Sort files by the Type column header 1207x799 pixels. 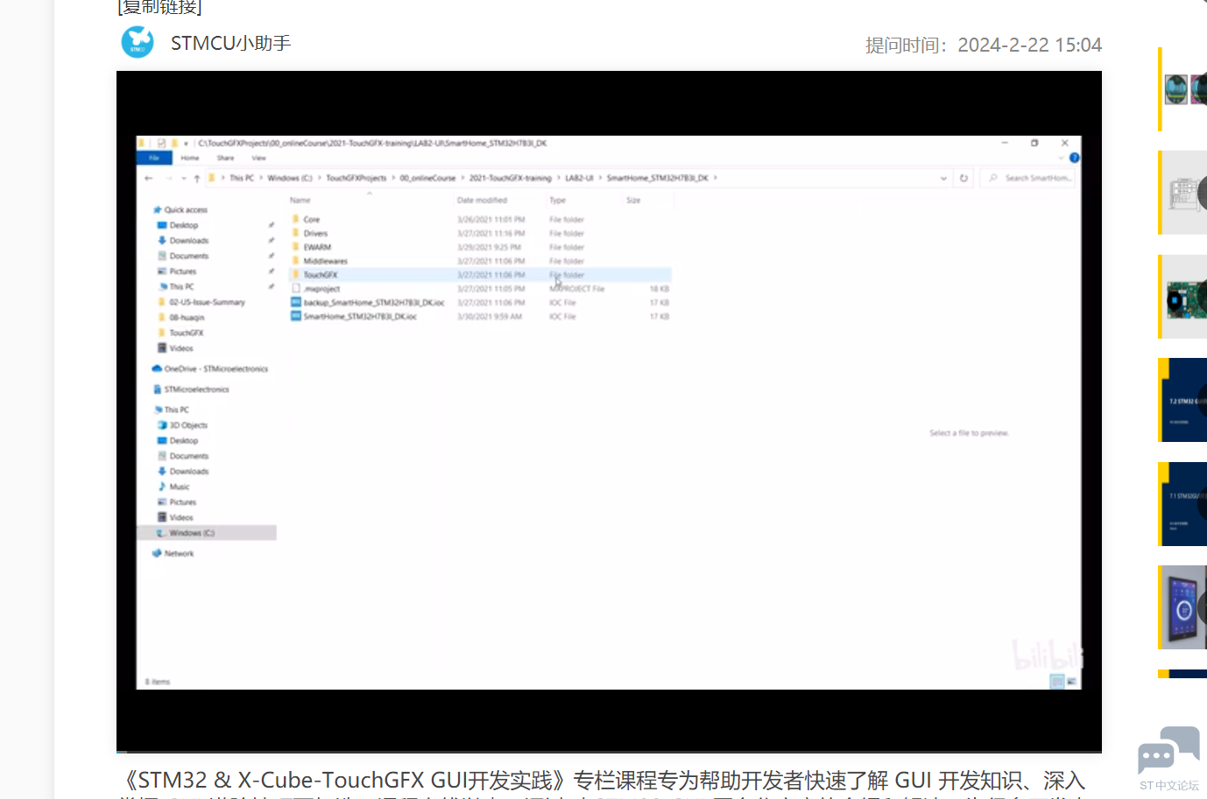(558, 200)
